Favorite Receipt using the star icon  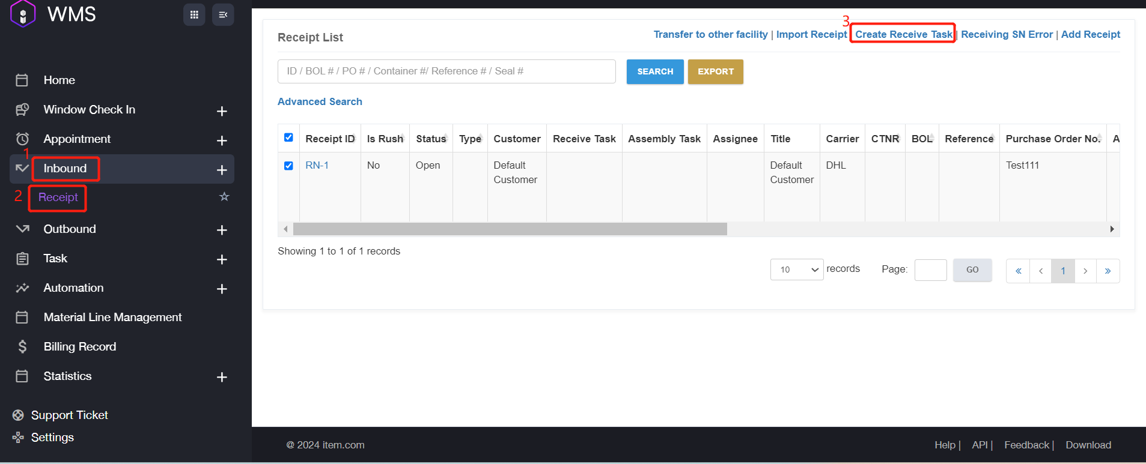[224, 197]
